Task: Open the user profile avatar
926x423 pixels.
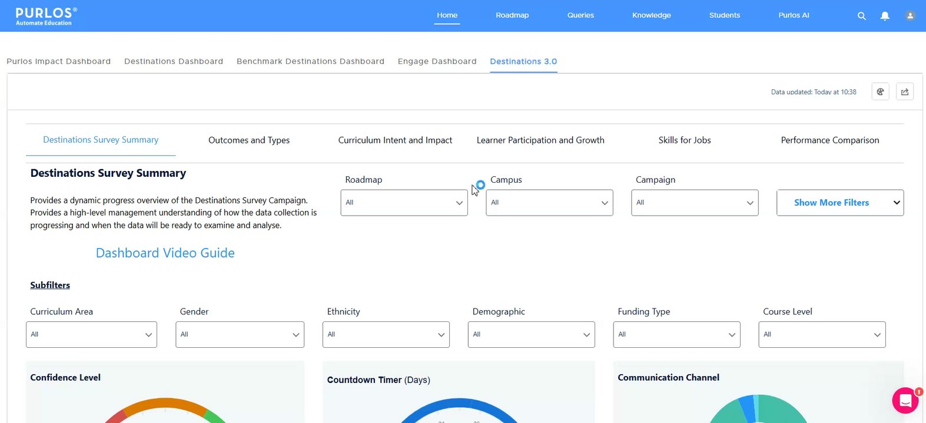Action: (910, 16)
